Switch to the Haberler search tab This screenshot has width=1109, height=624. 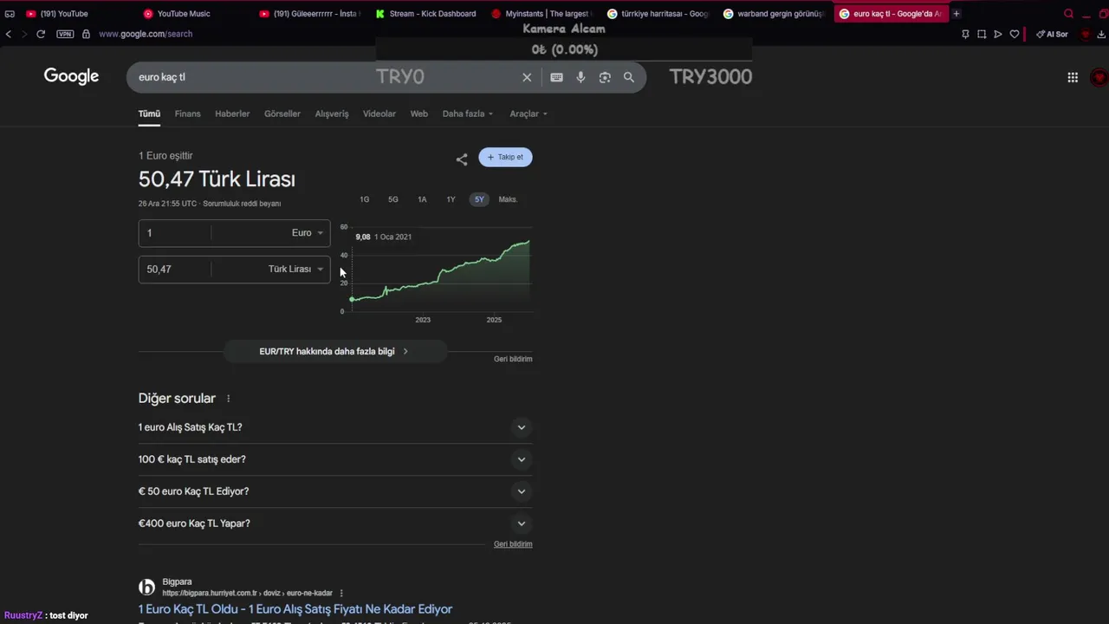pos(232,114)
